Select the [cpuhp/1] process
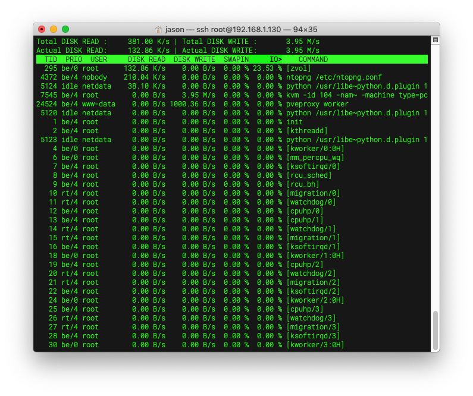This screenshot has width=473, height=396. (x=305, y=220)
